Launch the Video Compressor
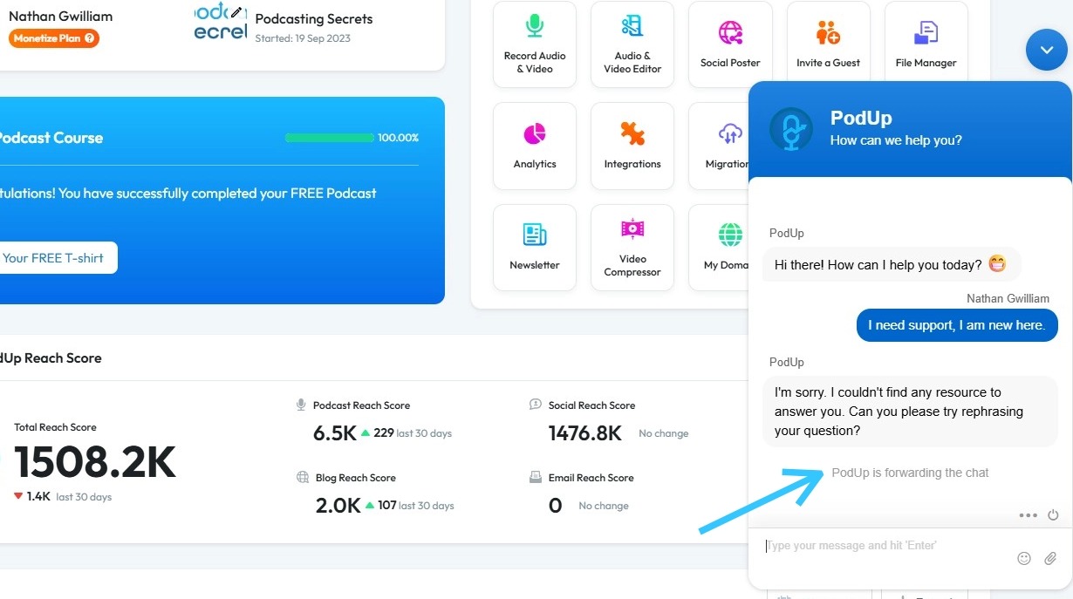Viewport: 1073px width, 599px height. point(632,247)
